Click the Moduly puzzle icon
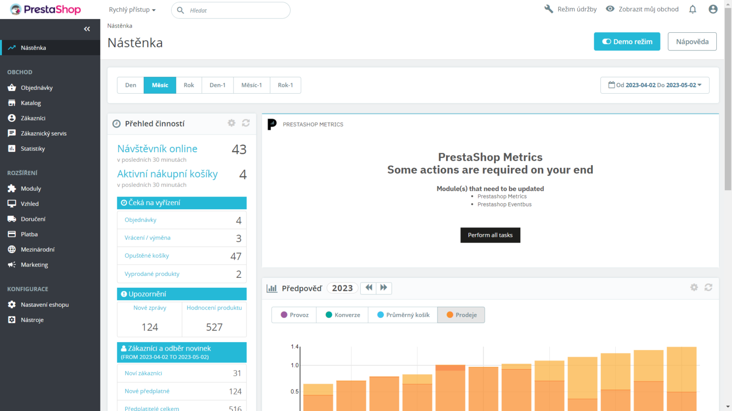The height and width of the screenshot is (411, 732). click(x=12, y=188)
